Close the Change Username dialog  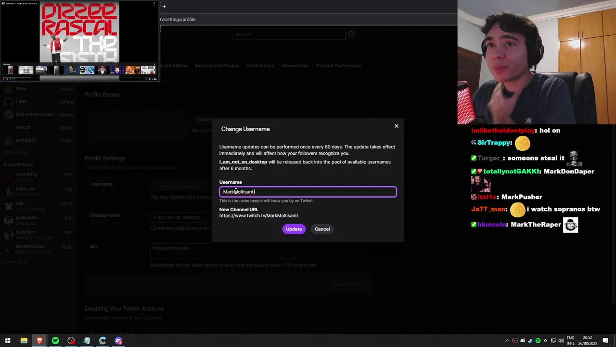(x=397, y=126)
